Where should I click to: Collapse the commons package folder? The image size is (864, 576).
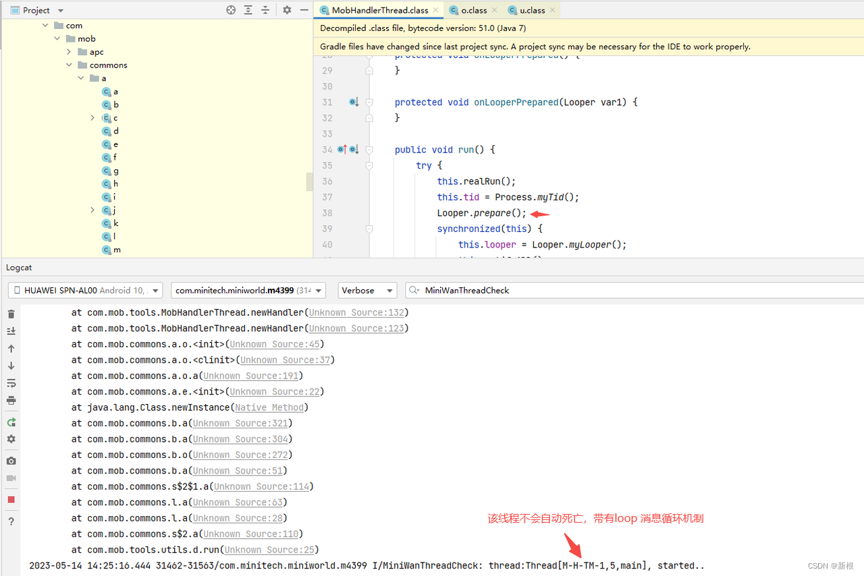[x=69, y=65]
